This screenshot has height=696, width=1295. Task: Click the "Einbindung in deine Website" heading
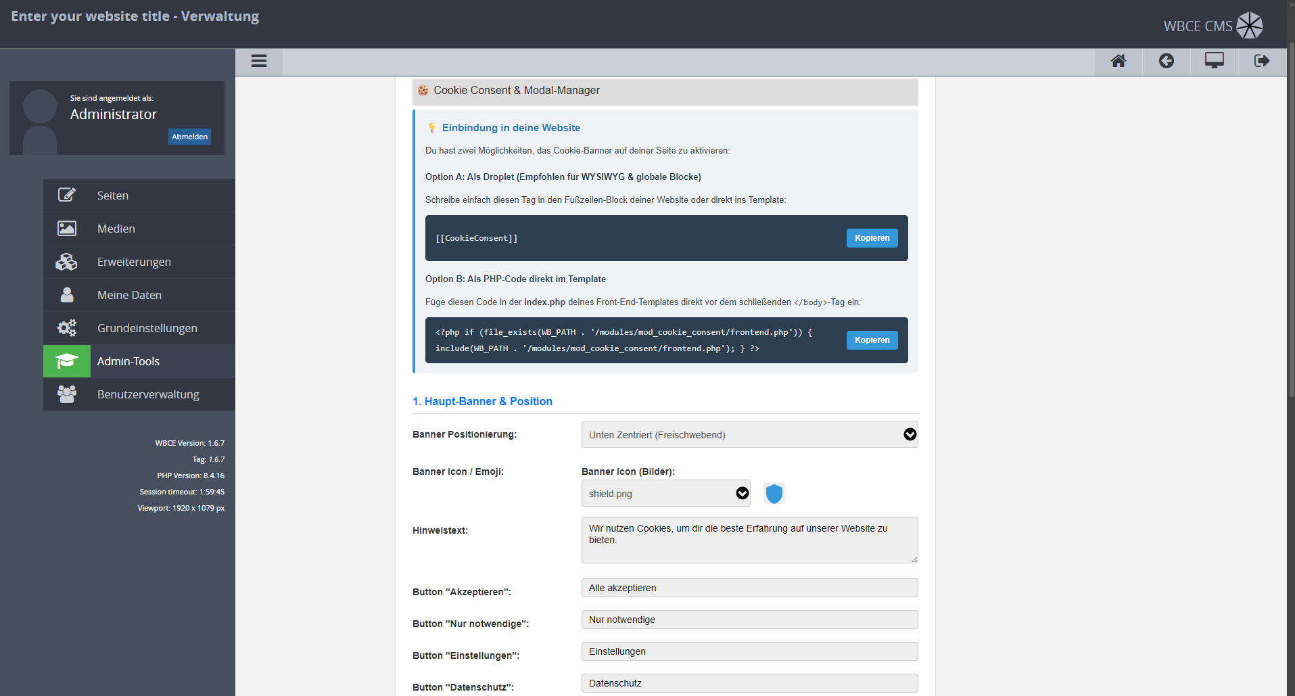pos(511,128)
